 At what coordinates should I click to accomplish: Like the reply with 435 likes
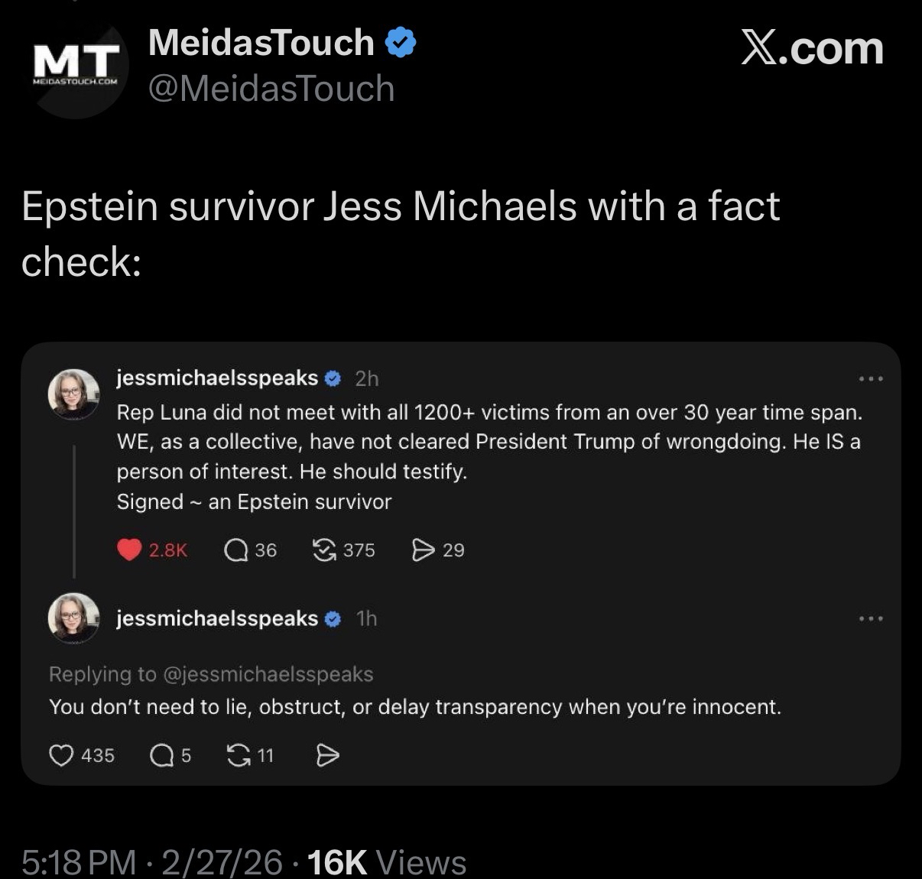[x=61, y=756]
